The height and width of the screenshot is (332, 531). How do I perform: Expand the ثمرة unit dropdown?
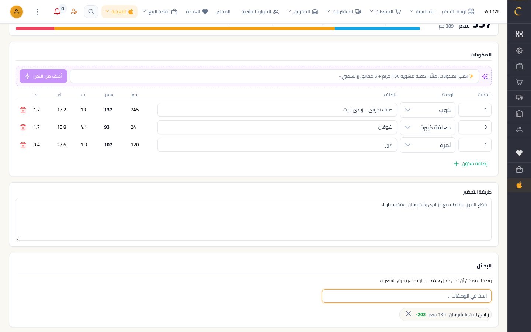[x=428, y=145]
